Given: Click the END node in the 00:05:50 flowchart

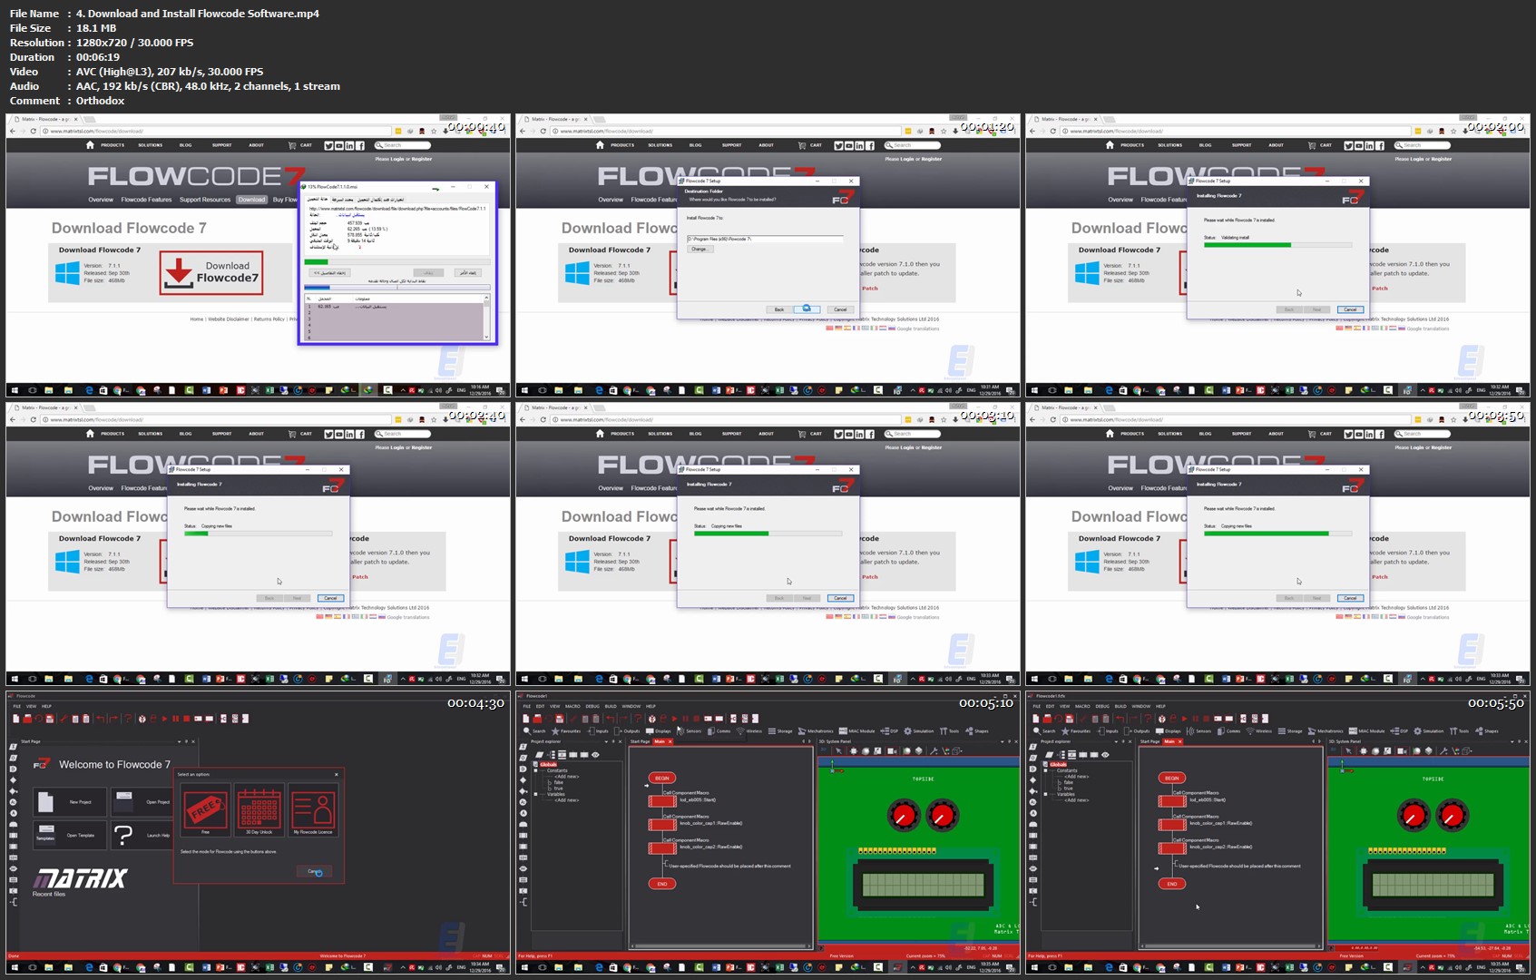Looking at the screenshot, I should (1172, 883).
